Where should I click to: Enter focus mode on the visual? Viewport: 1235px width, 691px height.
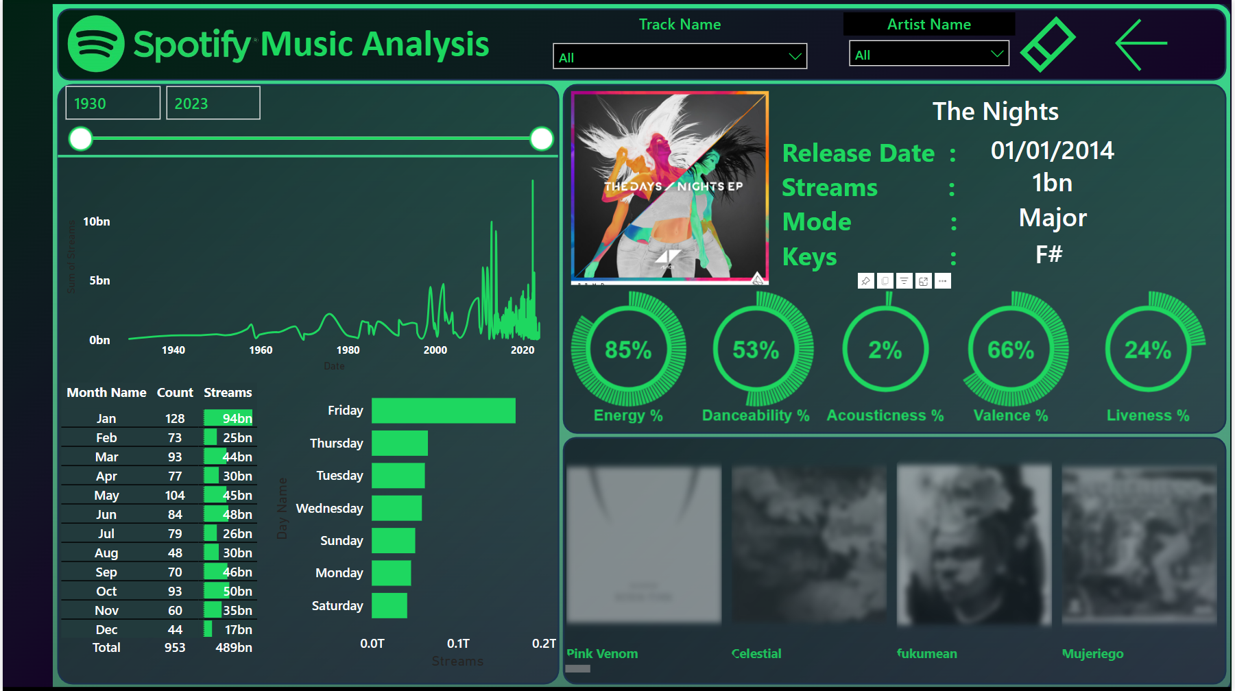coord(924,281)
